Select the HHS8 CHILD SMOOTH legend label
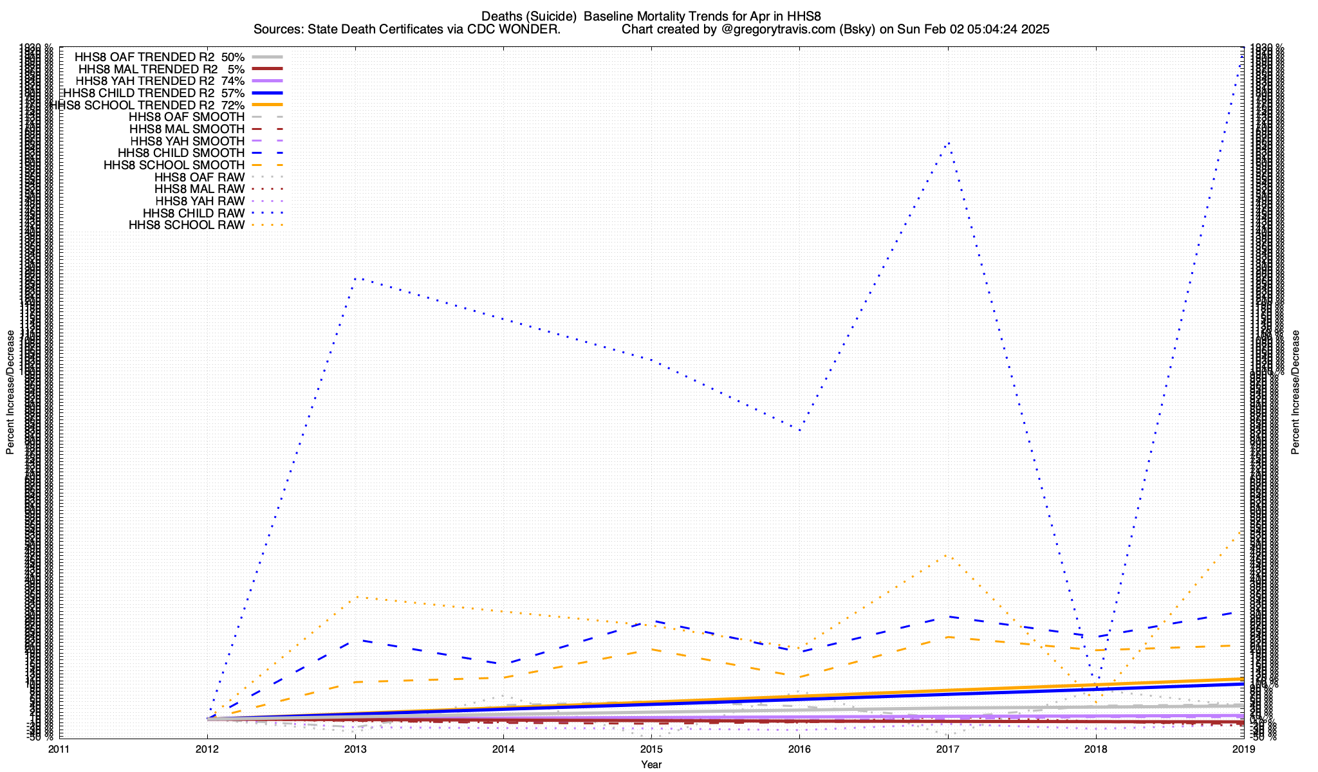 pos(181,153)
